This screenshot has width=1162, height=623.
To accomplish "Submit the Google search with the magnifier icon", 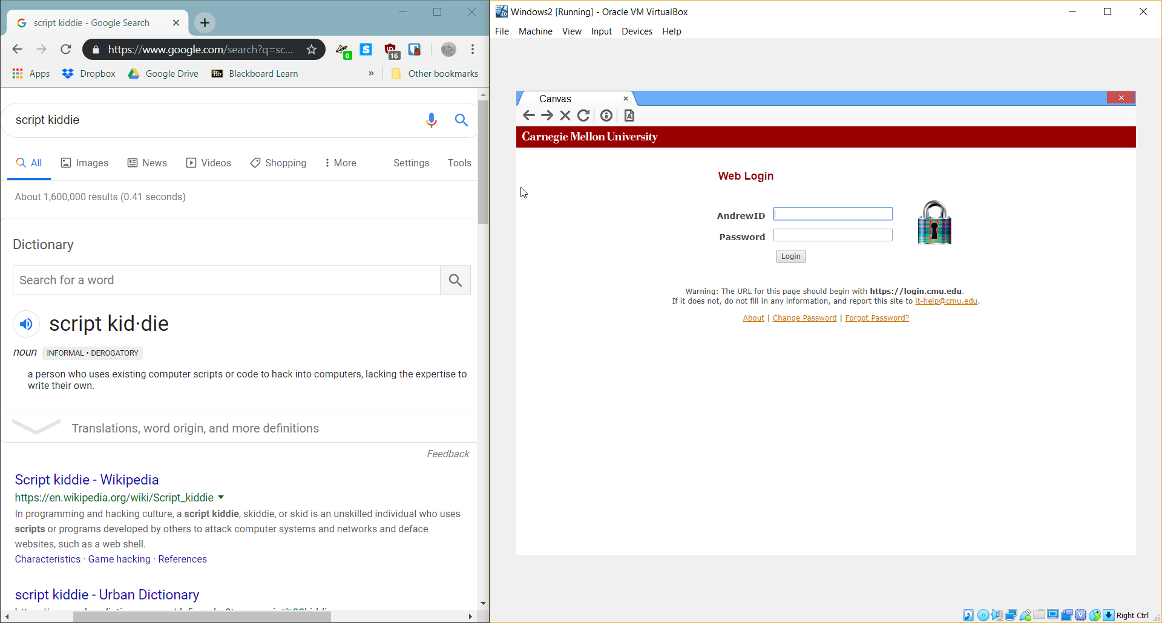I will [x=461, y=120].
